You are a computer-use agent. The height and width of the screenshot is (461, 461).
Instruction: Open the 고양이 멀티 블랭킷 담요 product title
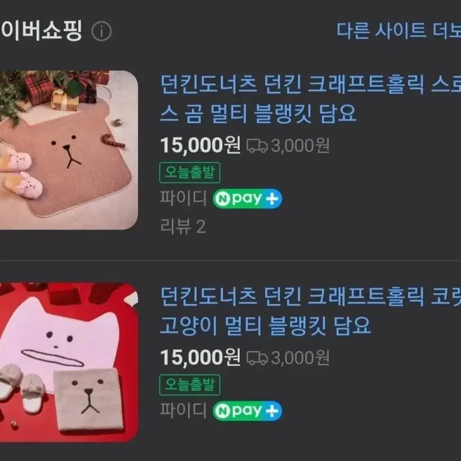(310, 311)
